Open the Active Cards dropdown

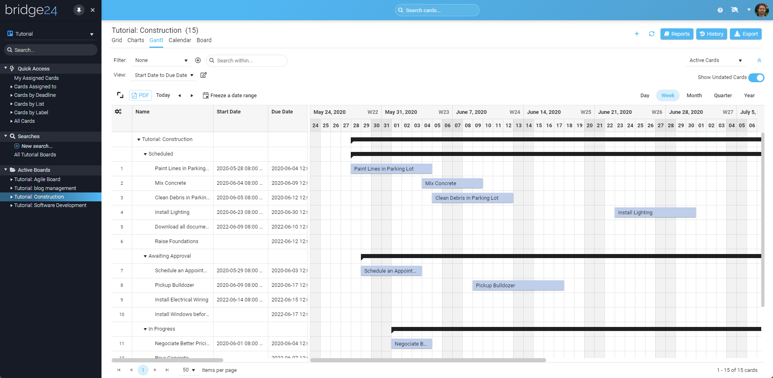coord(715,60)
